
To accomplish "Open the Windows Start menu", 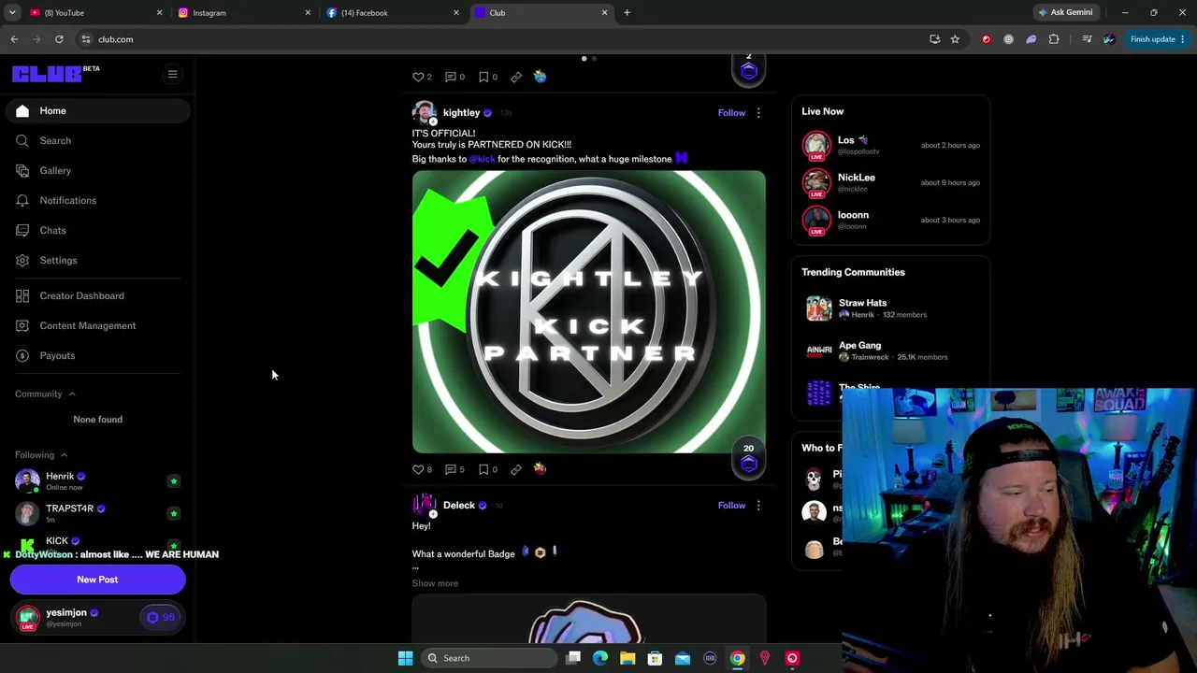I will pyautogui.click(x=405, y=658).
